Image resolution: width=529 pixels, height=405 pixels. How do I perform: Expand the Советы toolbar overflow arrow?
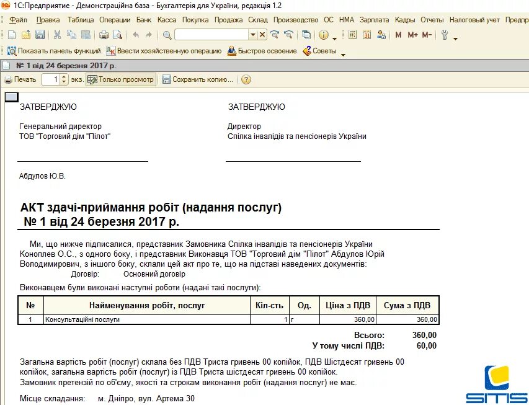(x=343, y=55)
